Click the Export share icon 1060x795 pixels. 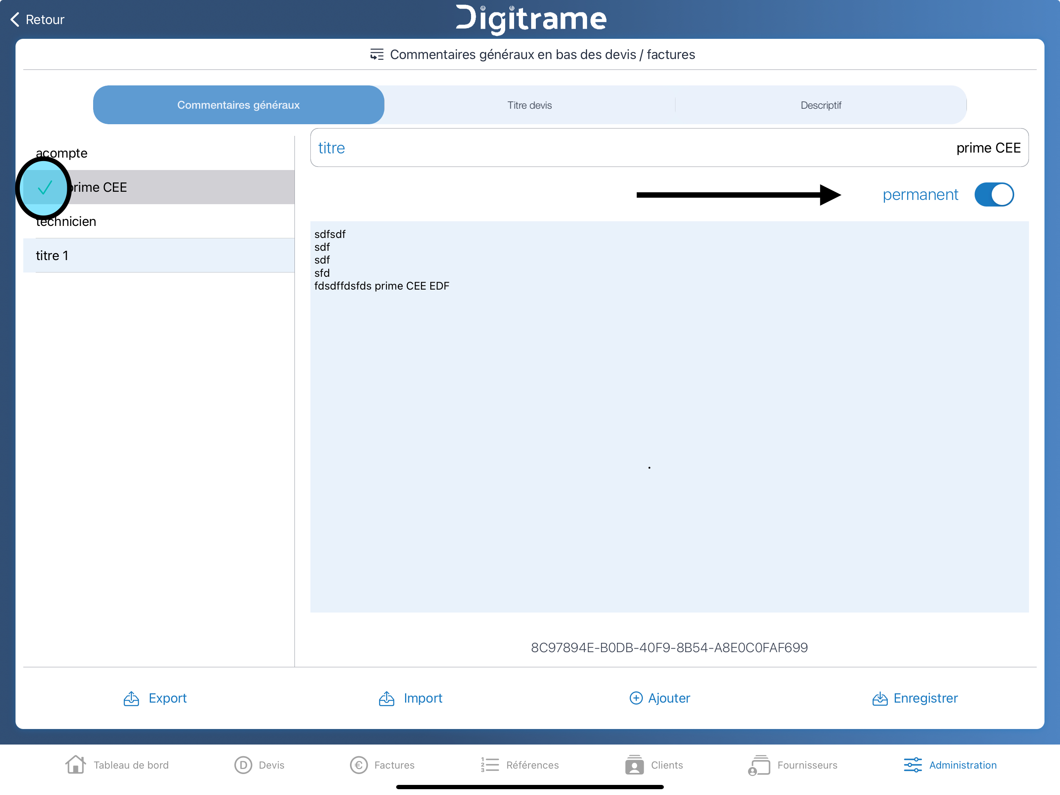coord(131,698)
